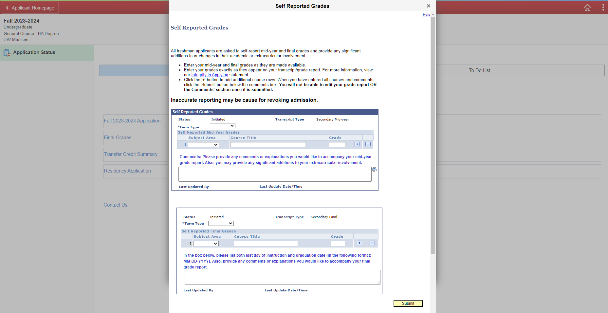This screenshot has height=313, width=608.
Task: Add a row in Final Grades table
Action: click(x=359, y=243)
